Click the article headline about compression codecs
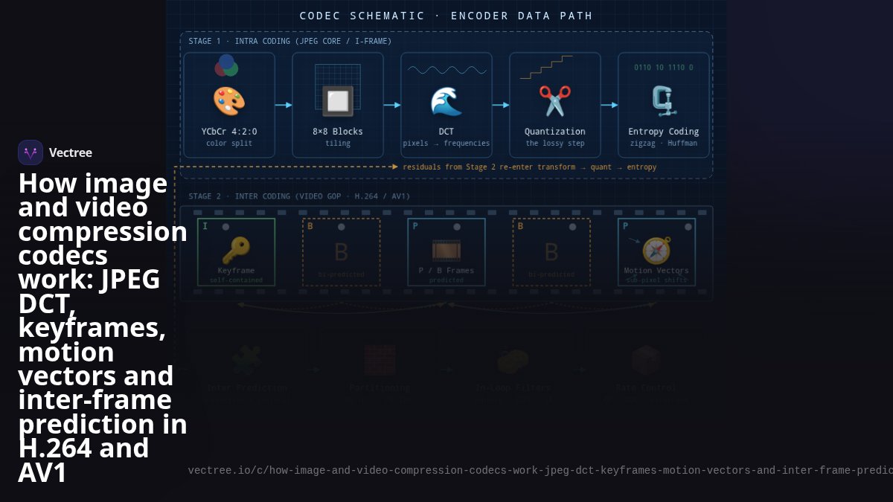893x502 pixels. click(x=103, y=328)
